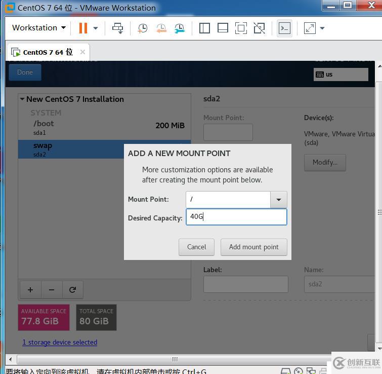Add a new partition with the plus button
The height and width of the screenshot is (374, 382).
pos(30,290)
